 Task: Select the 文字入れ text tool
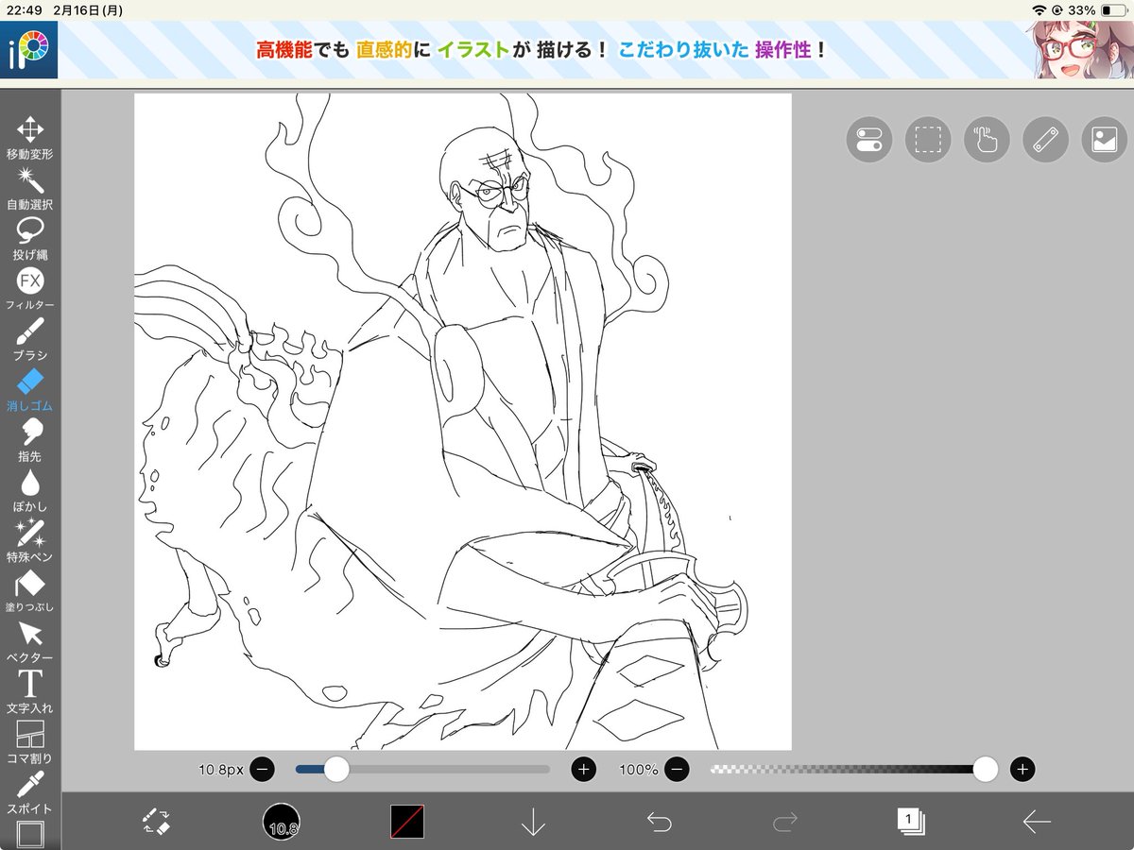[x=30, y=692]
